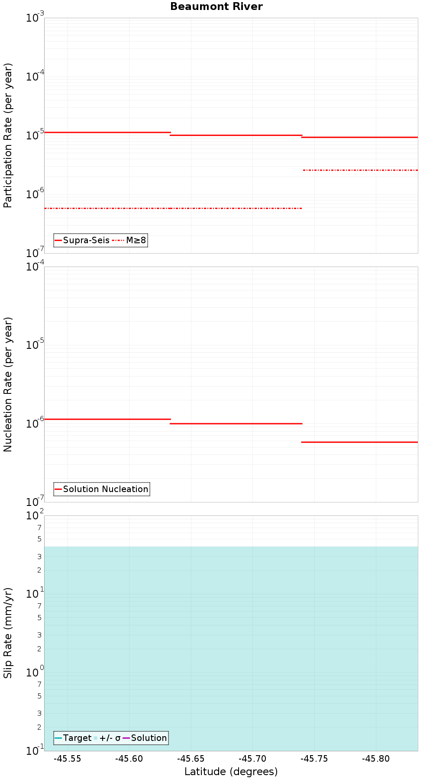Screen dimensions: 433x779
Task: Select the Supra-Seis legend entry
Action: pyautogui.click(x=82, y=240)
